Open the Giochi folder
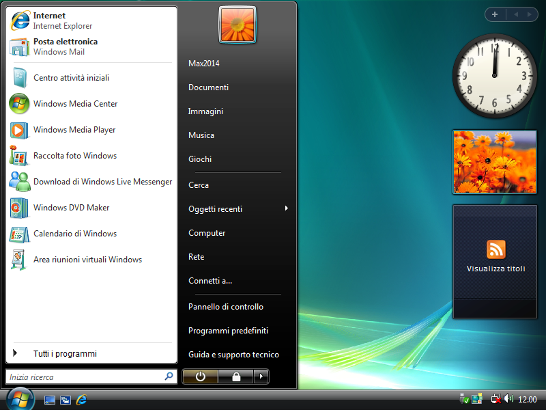546x410 pixels. [x=200, y=159]
